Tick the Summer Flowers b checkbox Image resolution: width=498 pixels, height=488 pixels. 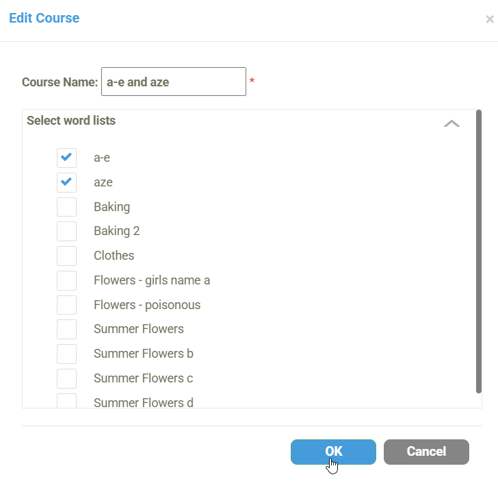[x=66, y=354]
